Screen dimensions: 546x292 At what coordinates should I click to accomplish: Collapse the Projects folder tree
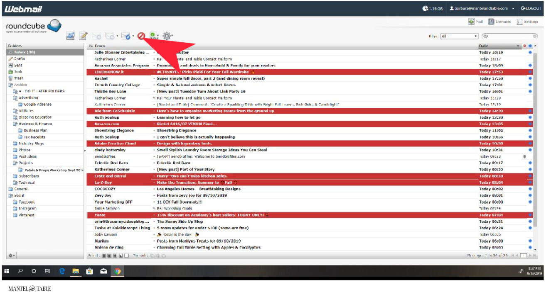coord(15,163)
